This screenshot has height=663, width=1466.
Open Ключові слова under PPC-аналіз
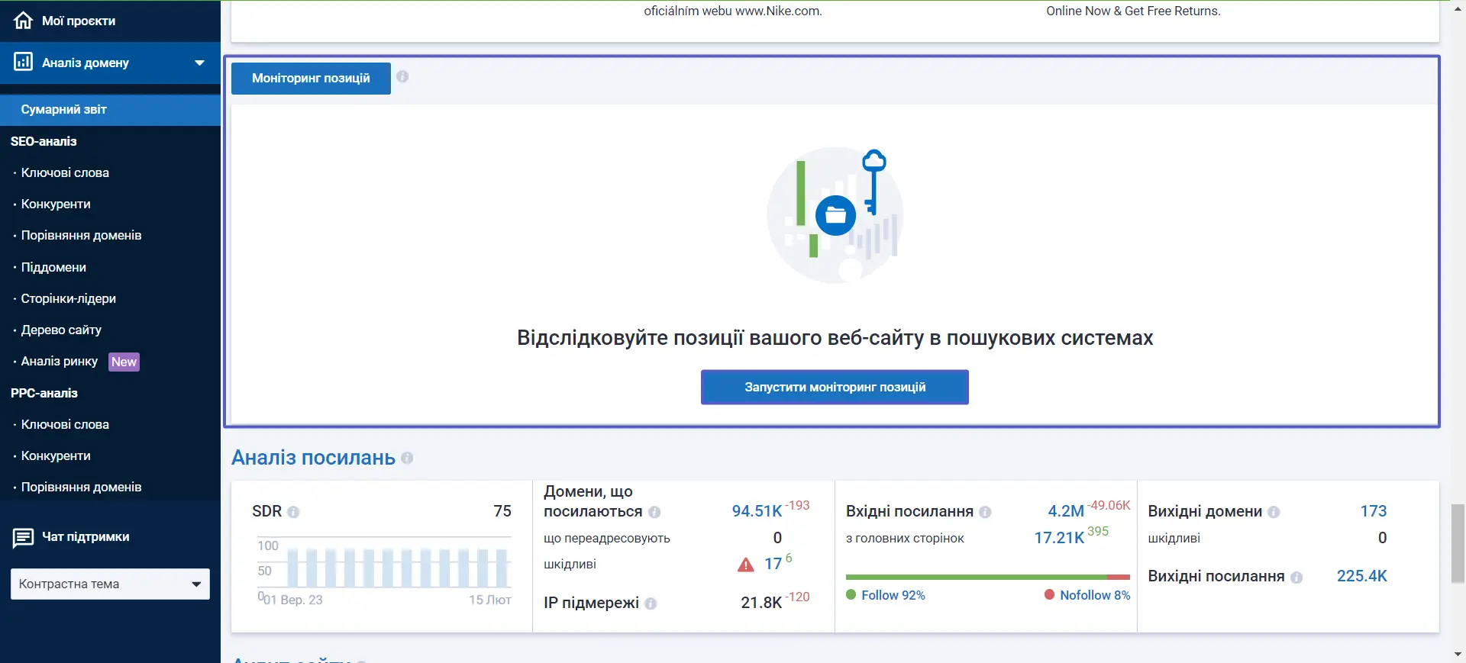coord(65,424)
